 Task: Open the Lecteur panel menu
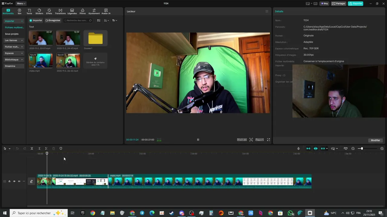tap(267, 11)
